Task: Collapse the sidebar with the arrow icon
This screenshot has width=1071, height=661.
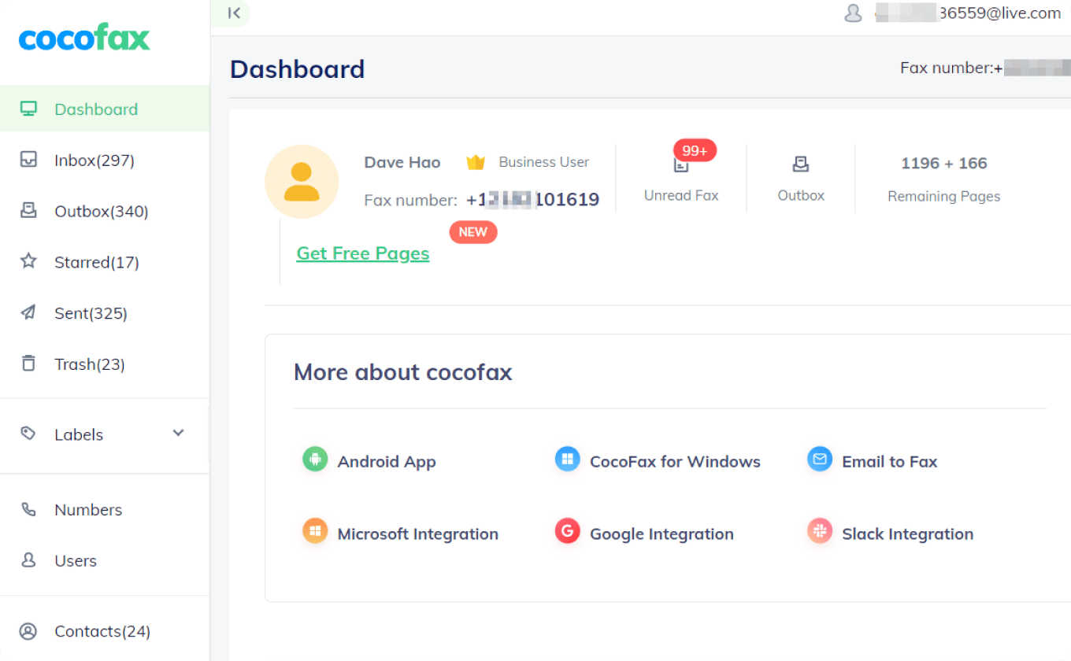Action: pyautogui.click(x=233, y=13)
